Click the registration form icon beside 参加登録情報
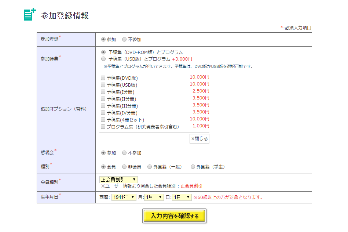348x232 pixels. pos(30,15)
